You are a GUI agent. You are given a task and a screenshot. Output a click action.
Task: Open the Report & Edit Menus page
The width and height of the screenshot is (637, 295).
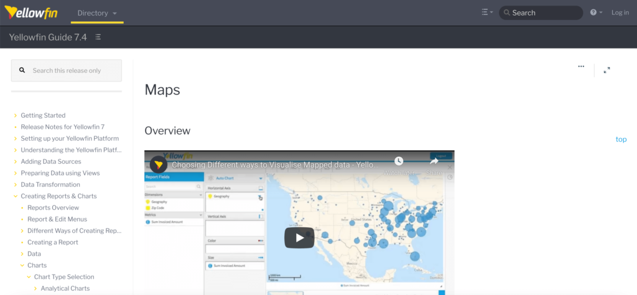pos(57,219)
